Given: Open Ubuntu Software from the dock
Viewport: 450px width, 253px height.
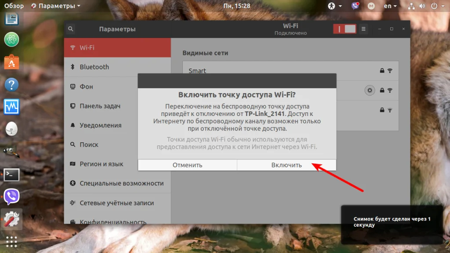Looking at the screenshot, I should click(x=11, y=62).
